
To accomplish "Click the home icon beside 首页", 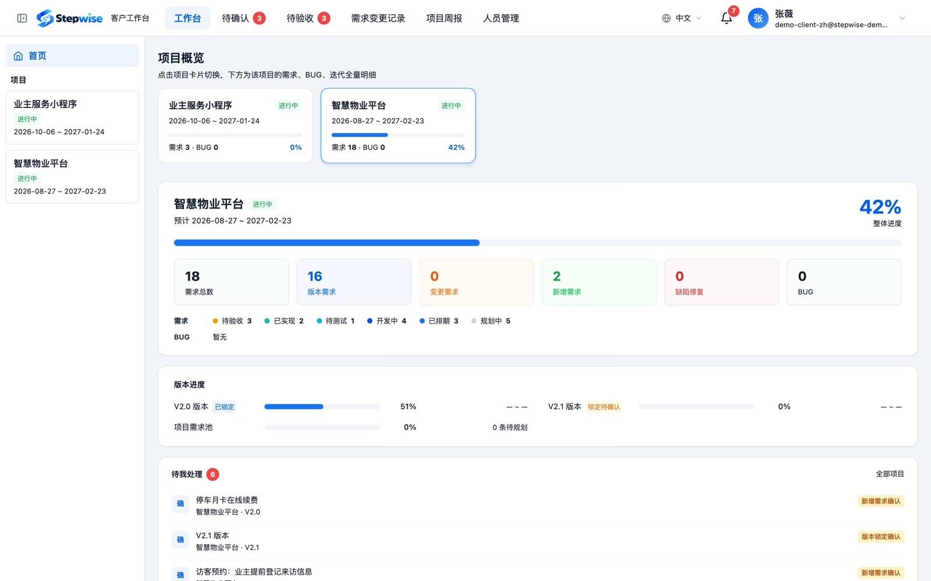I will point(18,56).
